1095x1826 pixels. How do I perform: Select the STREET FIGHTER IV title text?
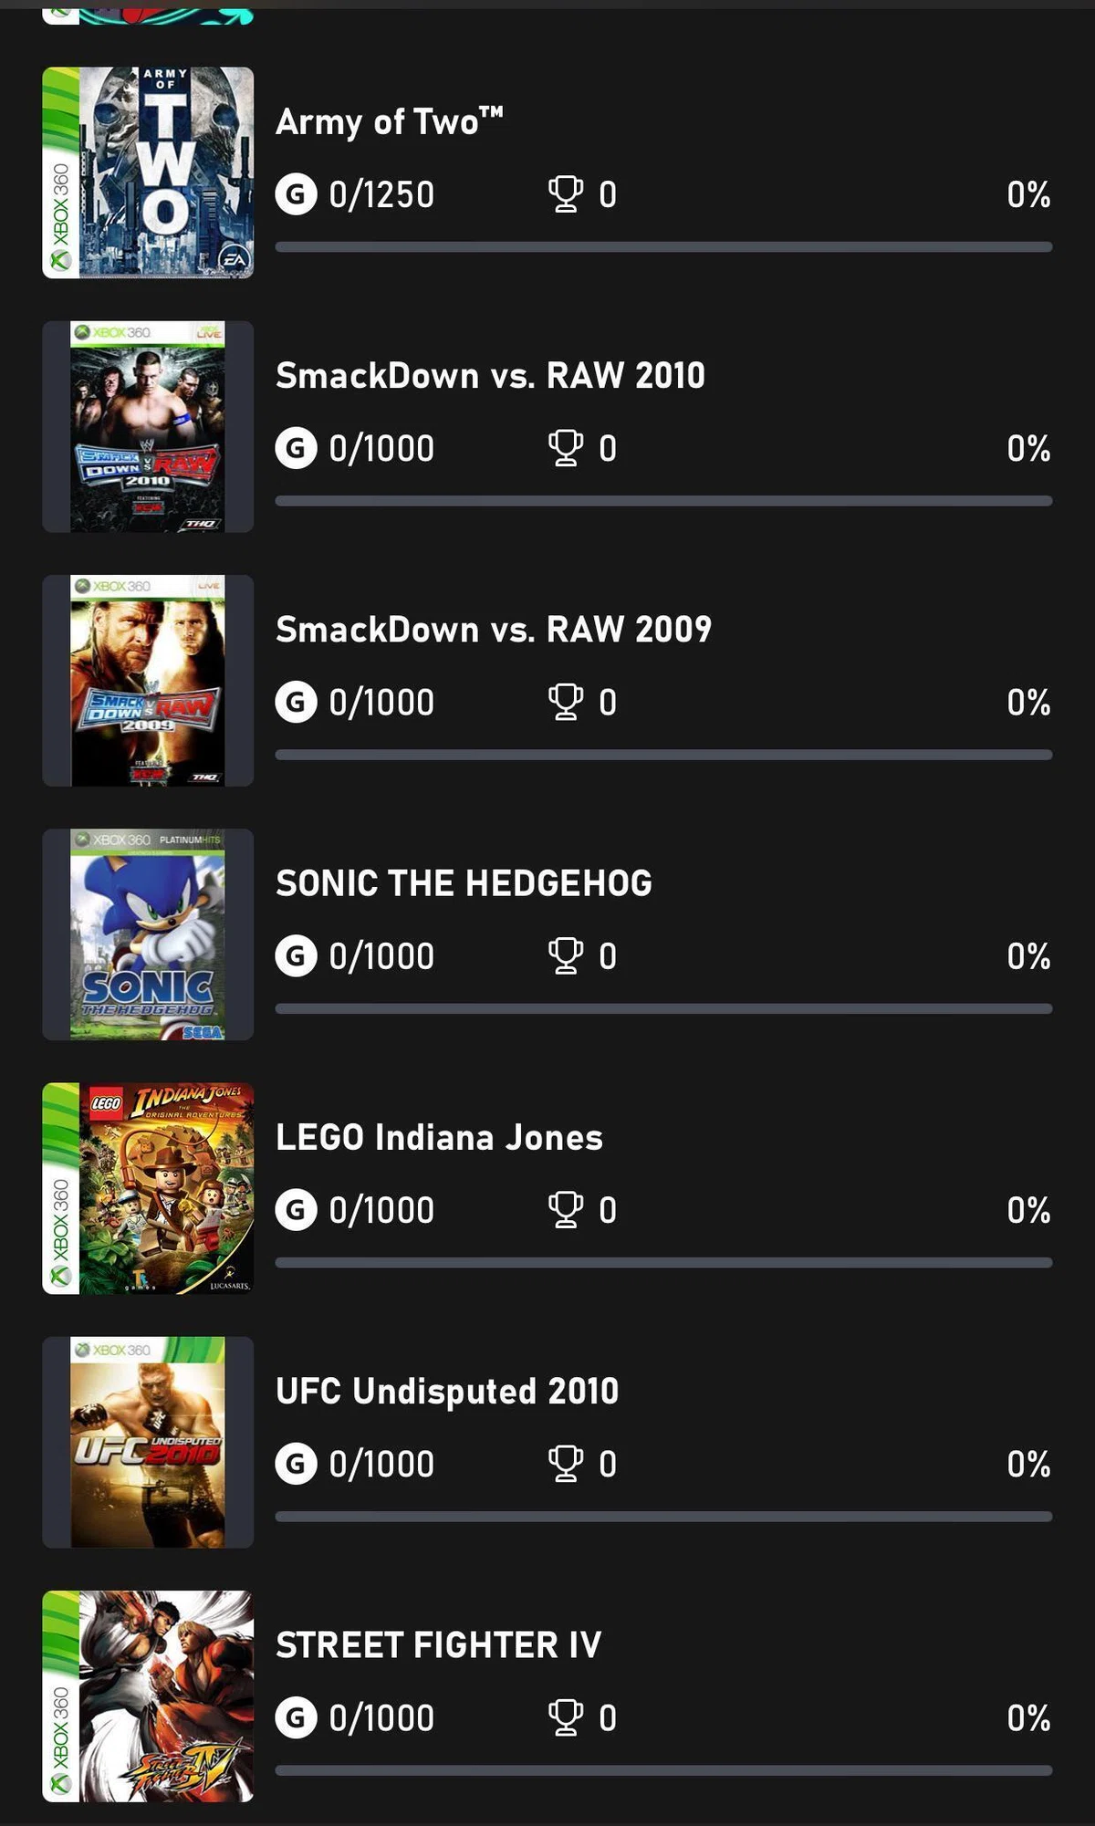click(x=439, y=1645)
